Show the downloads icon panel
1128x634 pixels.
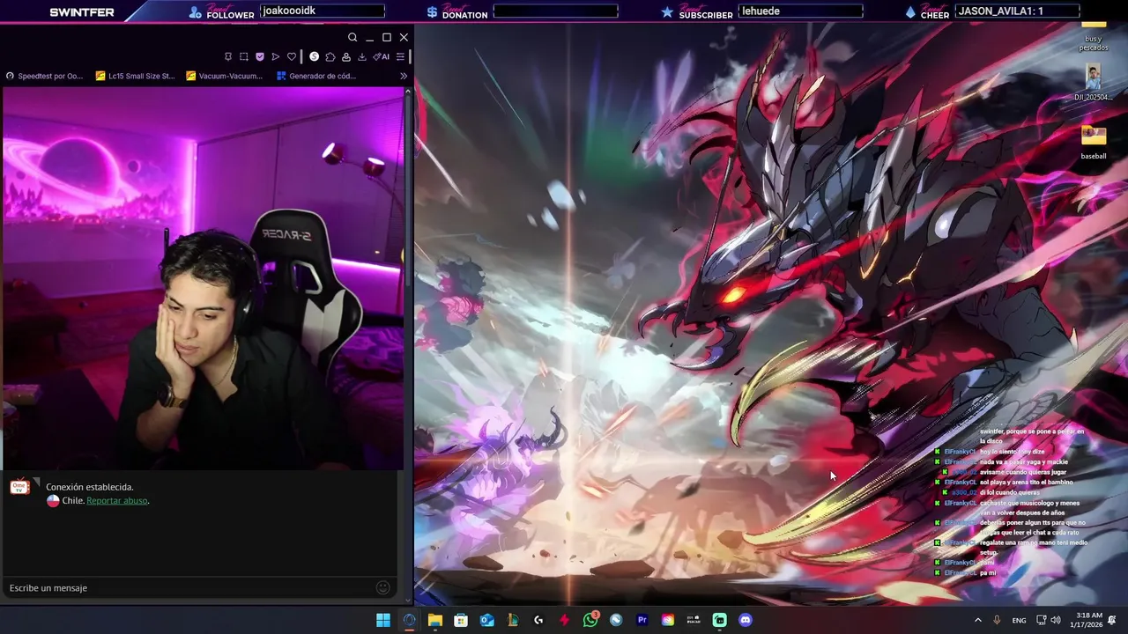(x=362, y=56)
